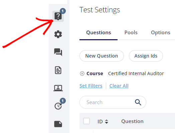Remove the Course filter with x icon

click(x=82, y=73)
